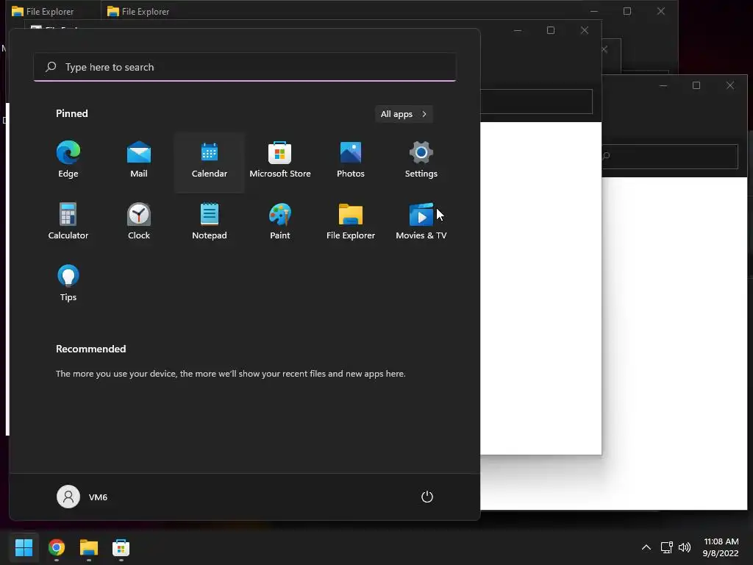Open File Explorer from the taskbar
This screenshot has height=565, width=753.
pyautogui.click(x=89, y=547)
